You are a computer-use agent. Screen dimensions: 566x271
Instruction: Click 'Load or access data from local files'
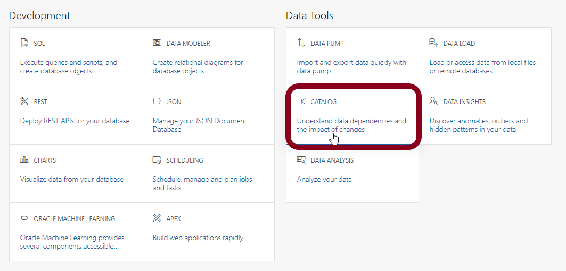[482, 66]
